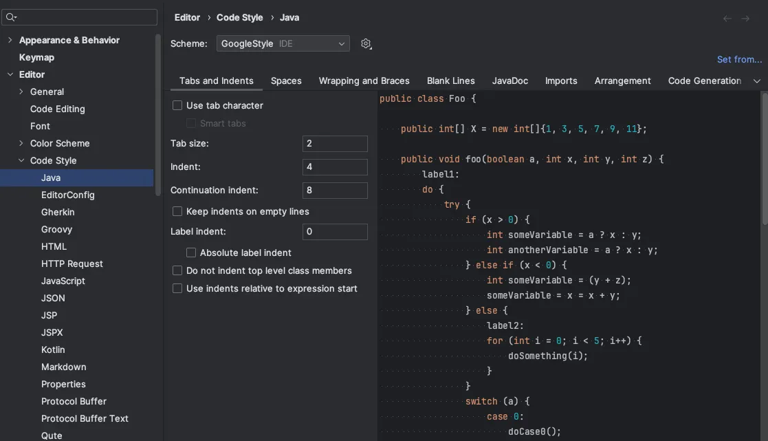Open the Scheme GoogleStyle dropdown
Screen dimensions: 768x441
point(283,44)
